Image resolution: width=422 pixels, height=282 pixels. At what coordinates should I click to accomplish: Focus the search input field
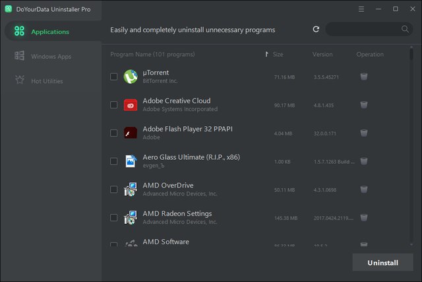click(x=363, y=30)
